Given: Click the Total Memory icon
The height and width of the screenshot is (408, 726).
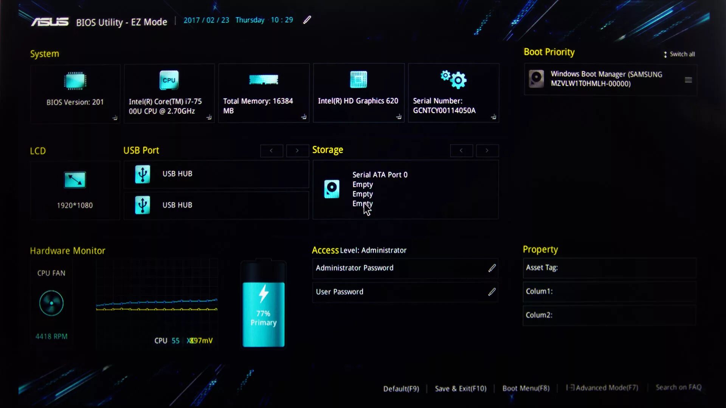Looking at the screenshot, I should click(x=264, y=80).
